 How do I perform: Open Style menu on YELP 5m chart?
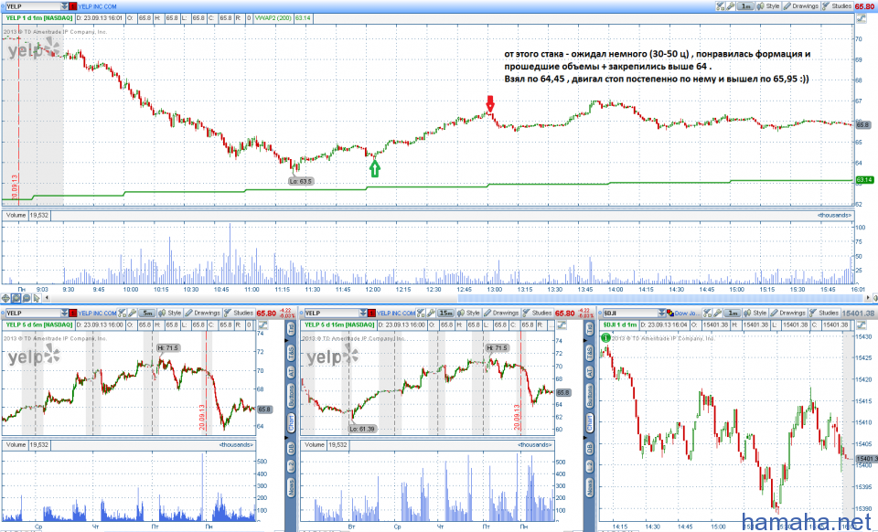click(170, 314)
